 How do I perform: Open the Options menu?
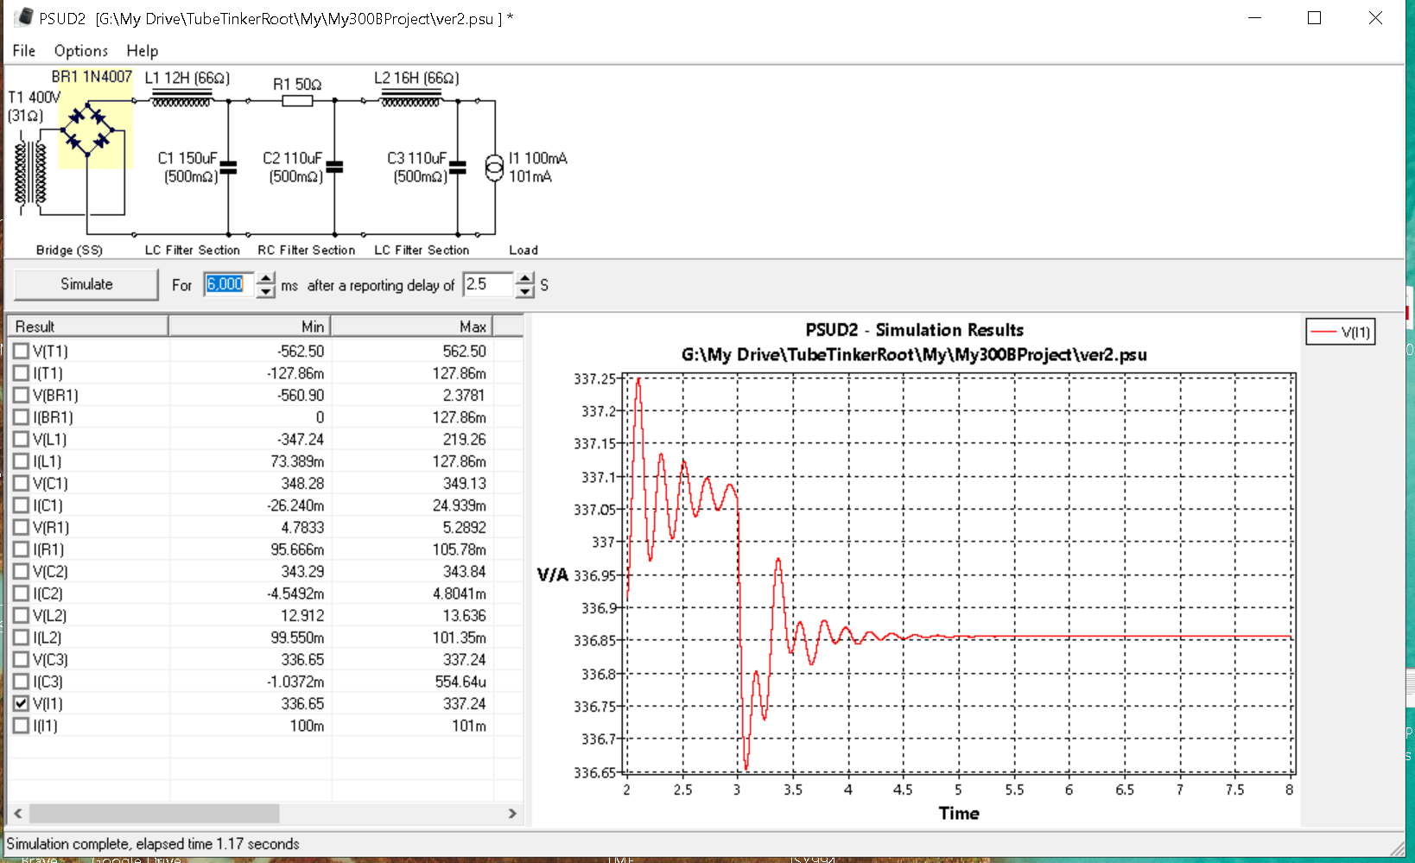click(x=81, y=51)
